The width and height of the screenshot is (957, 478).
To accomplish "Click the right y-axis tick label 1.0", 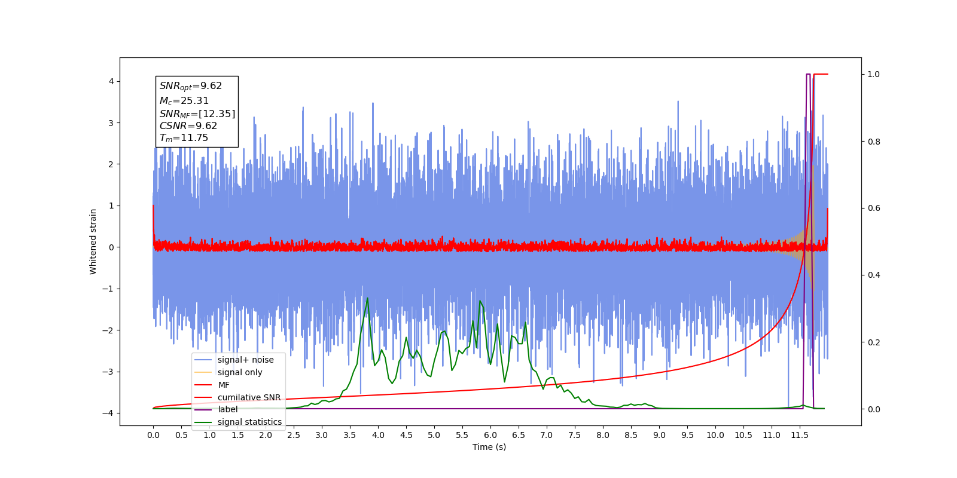I will coord(874,74).
